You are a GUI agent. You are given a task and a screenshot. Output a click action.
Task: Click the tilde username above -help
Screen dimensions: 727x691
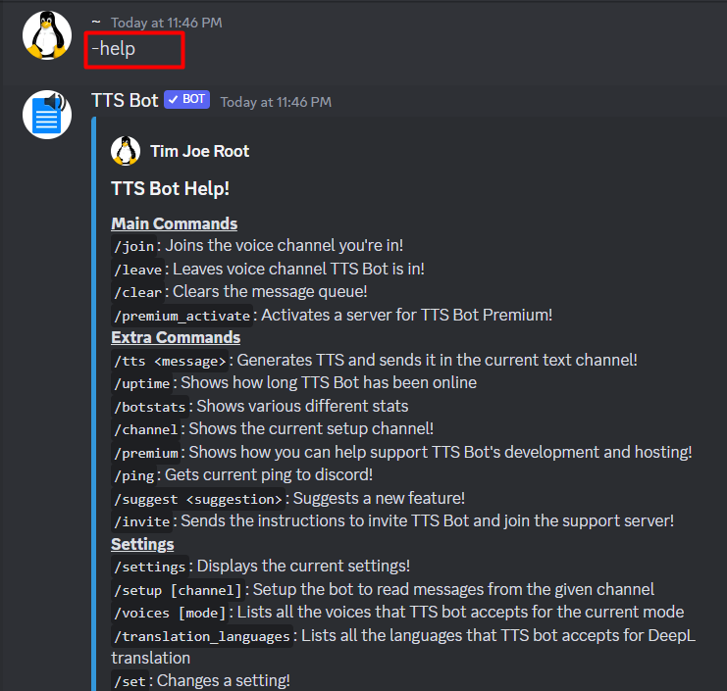point(96,22)
